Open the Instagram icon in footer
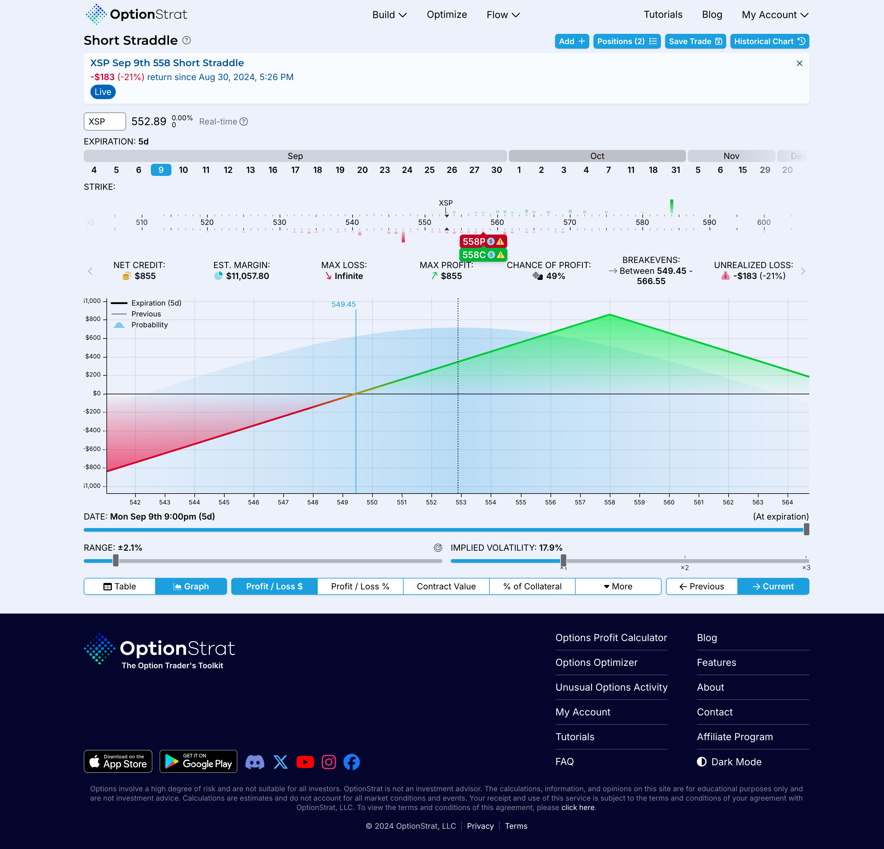 click(x=328, y=762)
